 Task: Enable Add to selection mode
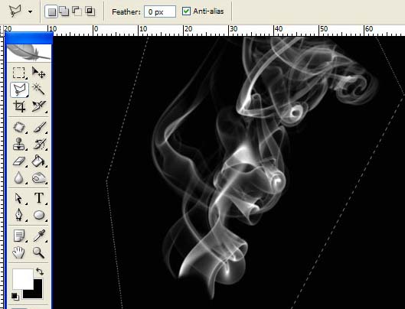[64, 11]
